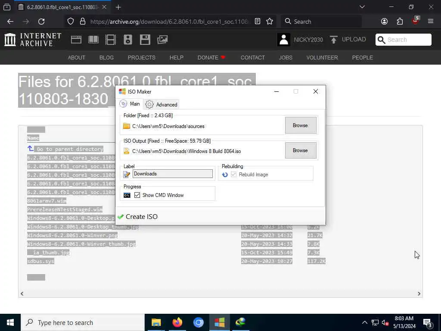Toggle Firefox reader view icon
The width and height of the screenshot is (441, 331).
tap(258, 22)
